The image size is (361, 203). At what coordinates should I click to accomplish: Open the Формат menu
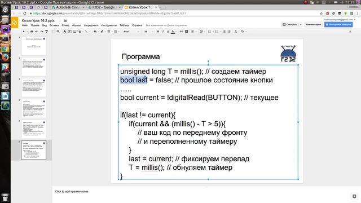coord(77,25)
